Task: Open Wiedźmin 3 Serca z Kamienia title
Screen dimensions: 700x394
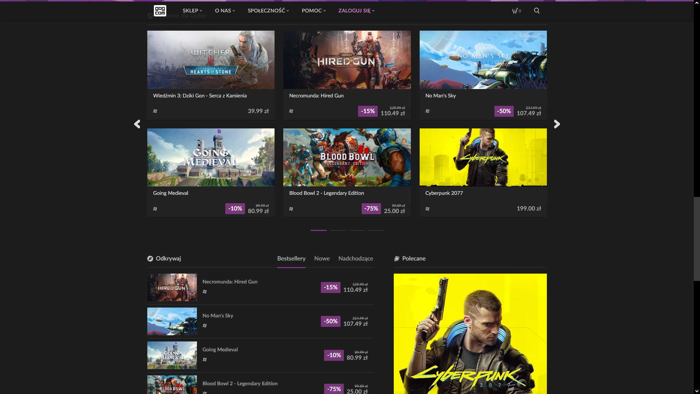Action: [200, 96]
